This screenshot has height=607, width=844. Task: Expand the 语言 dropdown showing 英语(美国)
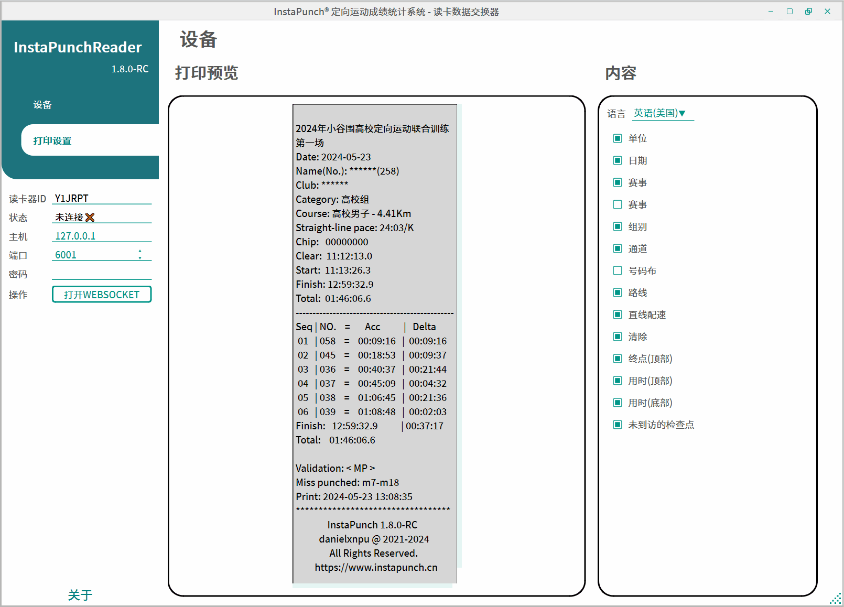(x=662, y=113)
